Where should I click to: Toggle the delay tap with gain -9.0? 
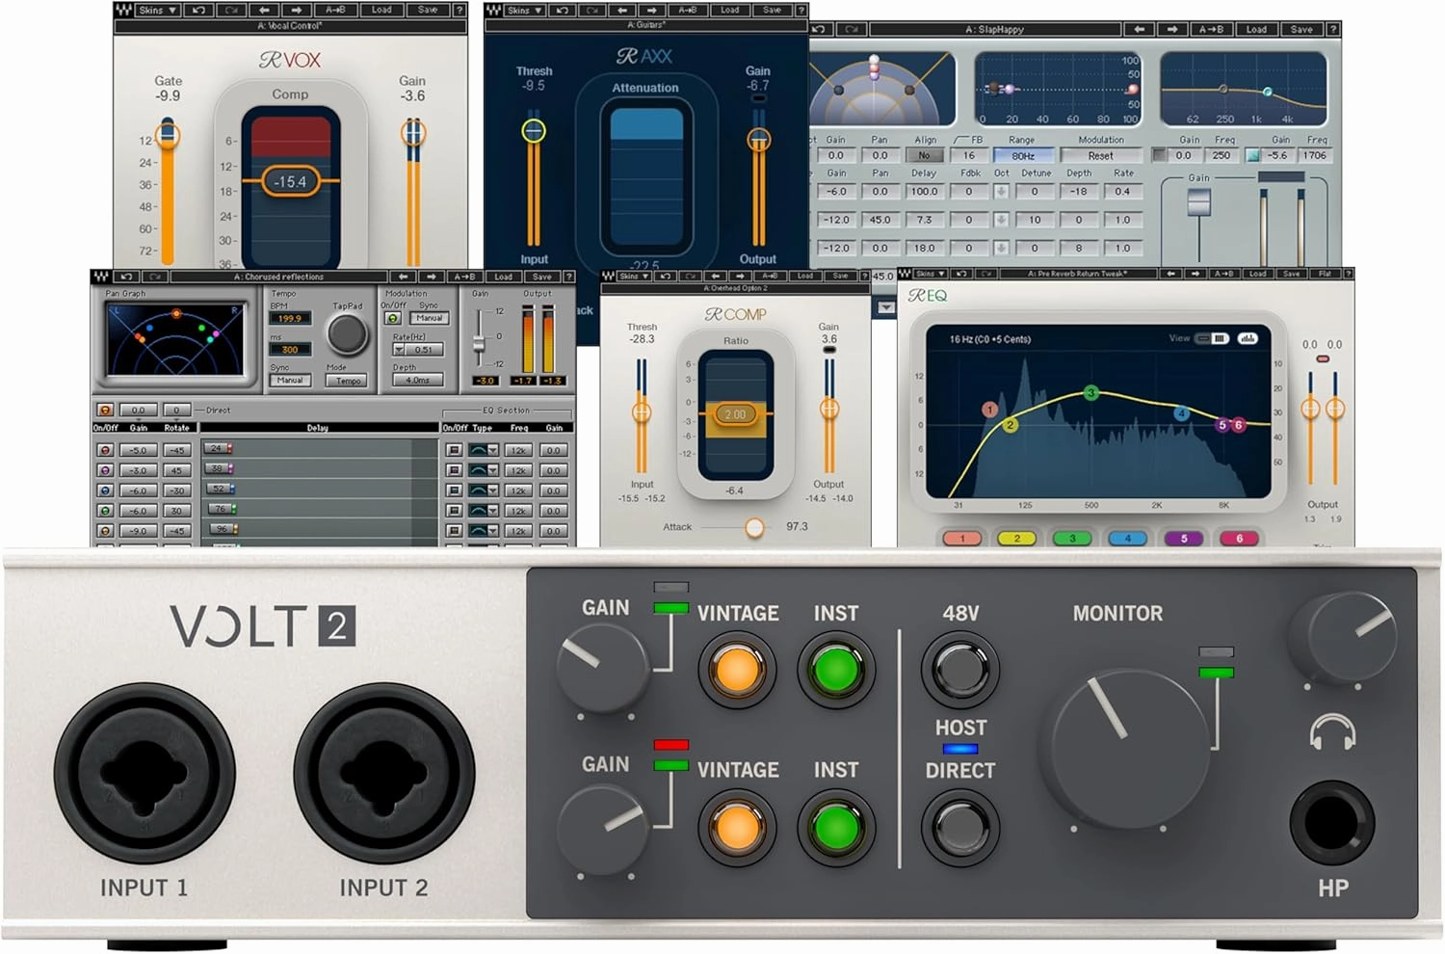point(105,531)
